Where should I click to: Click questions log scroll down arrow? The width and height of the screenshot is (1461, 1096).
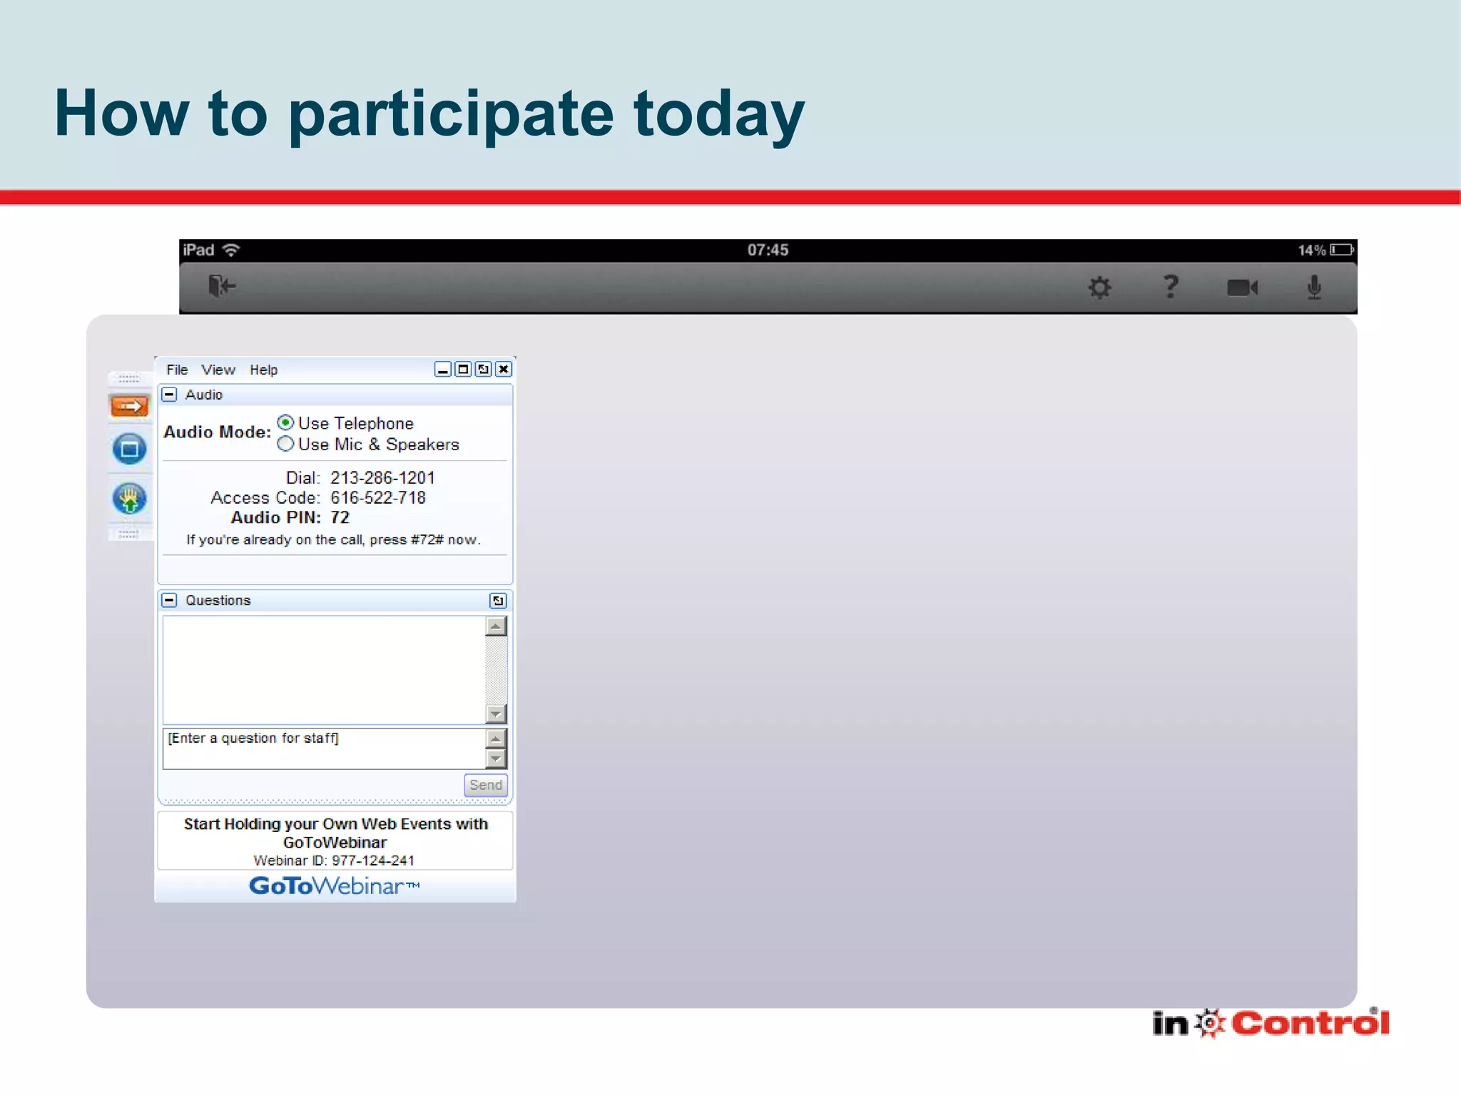click(496, 714)
